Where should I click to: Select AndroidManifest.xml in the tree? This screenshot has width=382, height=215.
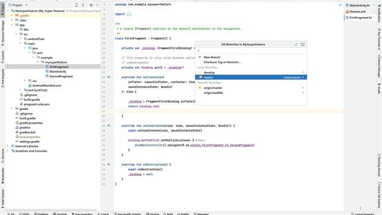(47, 85)
